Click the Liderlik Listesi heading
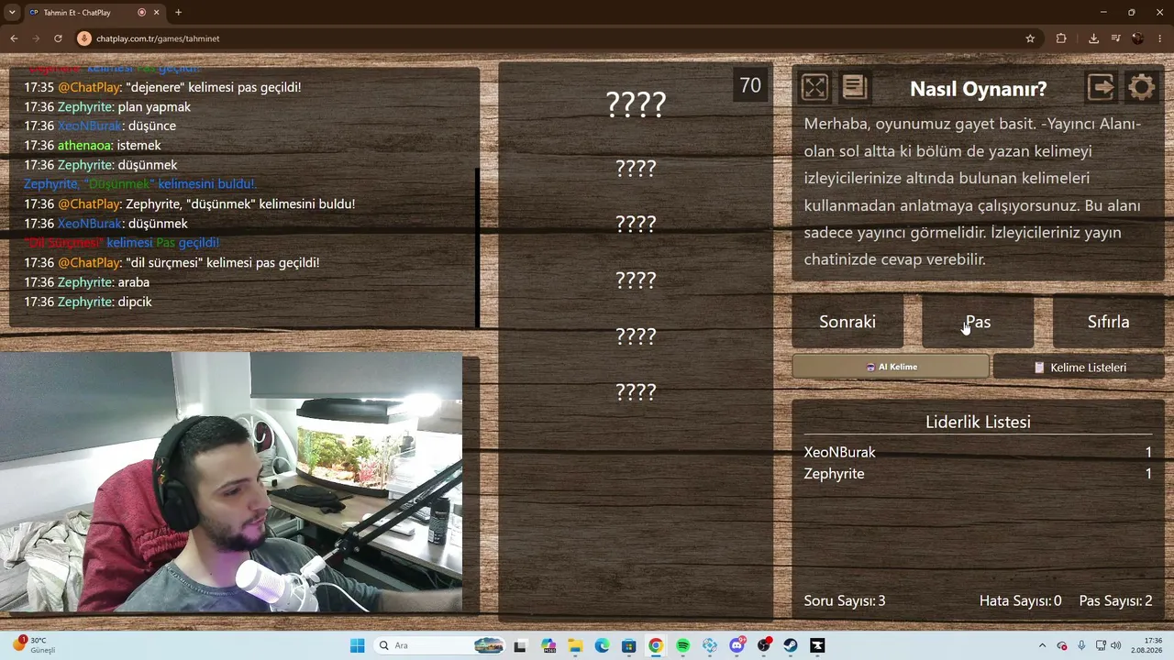Image resolution: width=1174 pixels, height=660 pixels. tap(978, 422)
